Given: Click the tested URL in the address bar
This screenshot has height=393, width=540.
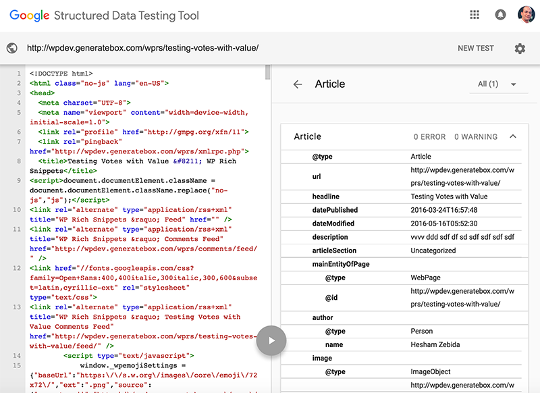Looking at the screenshot, I should 142,49.
